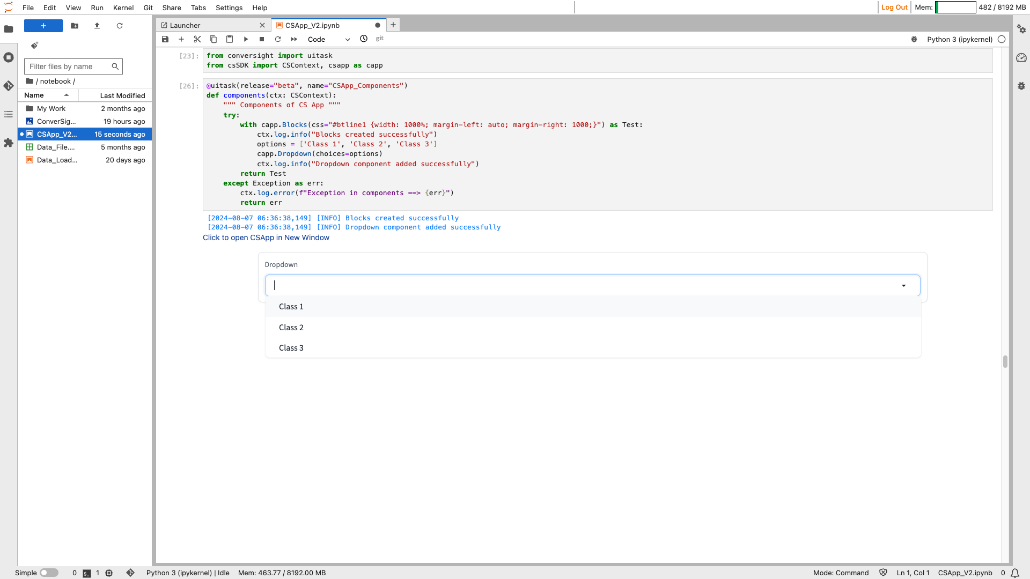The width and height of the screenshot is (1030, 579).
Task: Select Class 3 from dropdown list
Action: pos(593,348)
